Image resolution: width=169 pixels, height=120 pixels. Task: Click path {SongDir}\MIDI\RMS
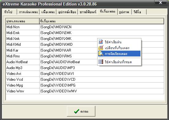[x=56, y=56]
